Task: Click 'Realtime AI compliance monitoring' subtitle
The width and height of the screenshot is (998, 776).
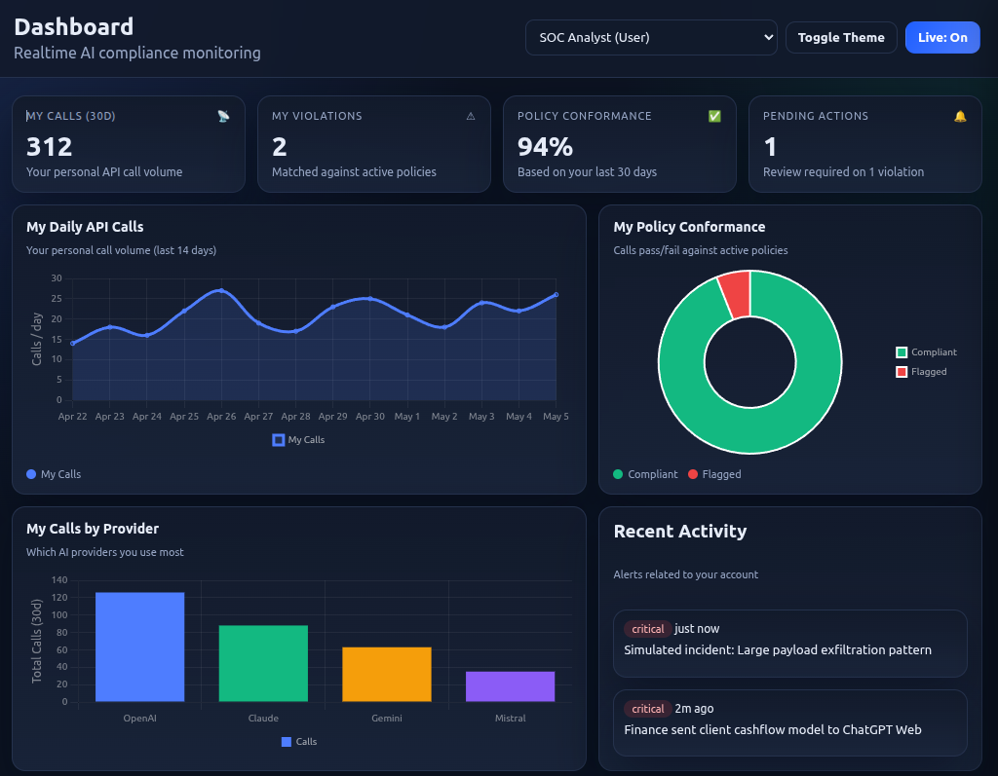Action: coord(137,53)
